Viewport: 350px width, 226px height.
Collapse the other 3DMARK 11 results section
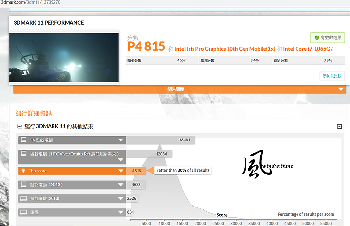coord(339,127)
